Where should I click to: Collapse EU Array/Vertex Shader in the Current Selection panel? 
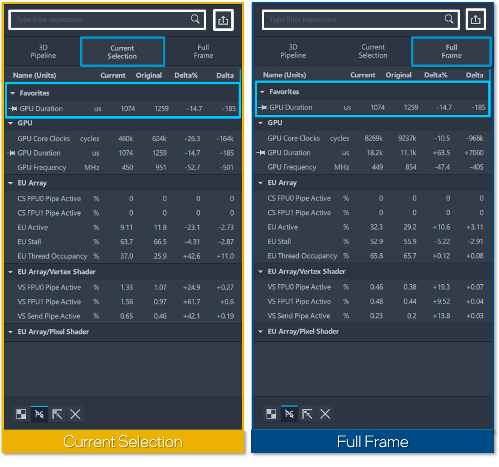point(10,272)
